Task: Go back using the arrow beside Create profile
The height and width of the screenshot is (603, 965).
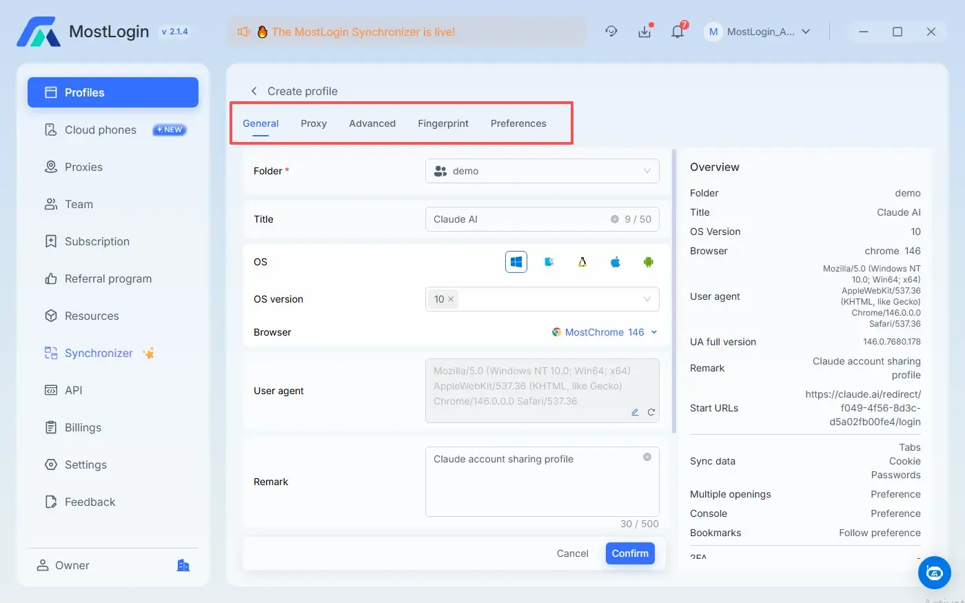Action: pos(254,91)
